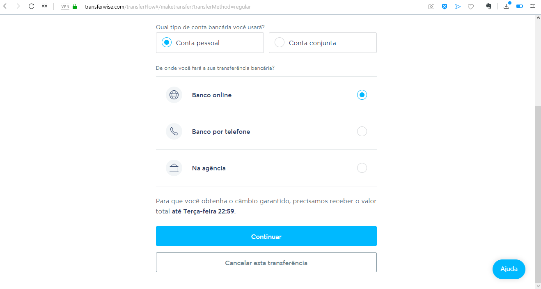Screen dimensions: 541x289
Task: Open the Ajuda help bubble
Action: point(509,269)
